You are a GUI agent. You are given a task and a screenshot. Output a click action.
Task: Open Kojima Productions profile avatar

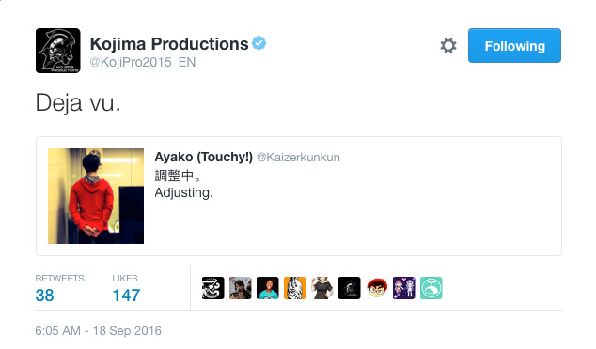(x=57, y=51)
